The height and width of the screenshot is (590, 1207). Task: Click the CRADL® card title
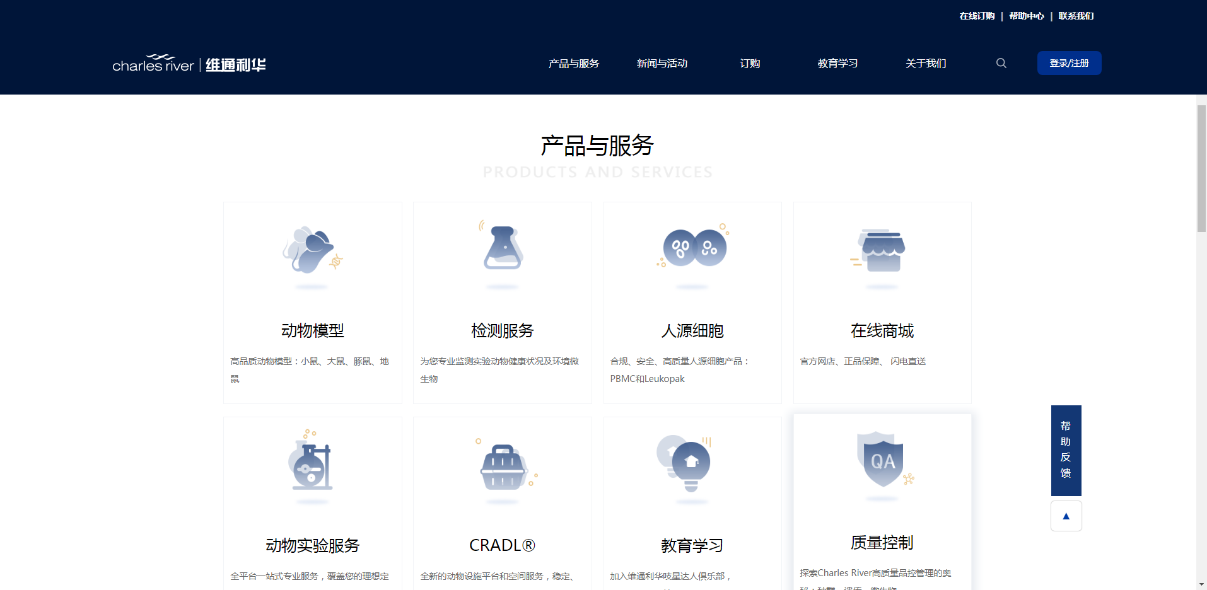click(x=503, y=545)
